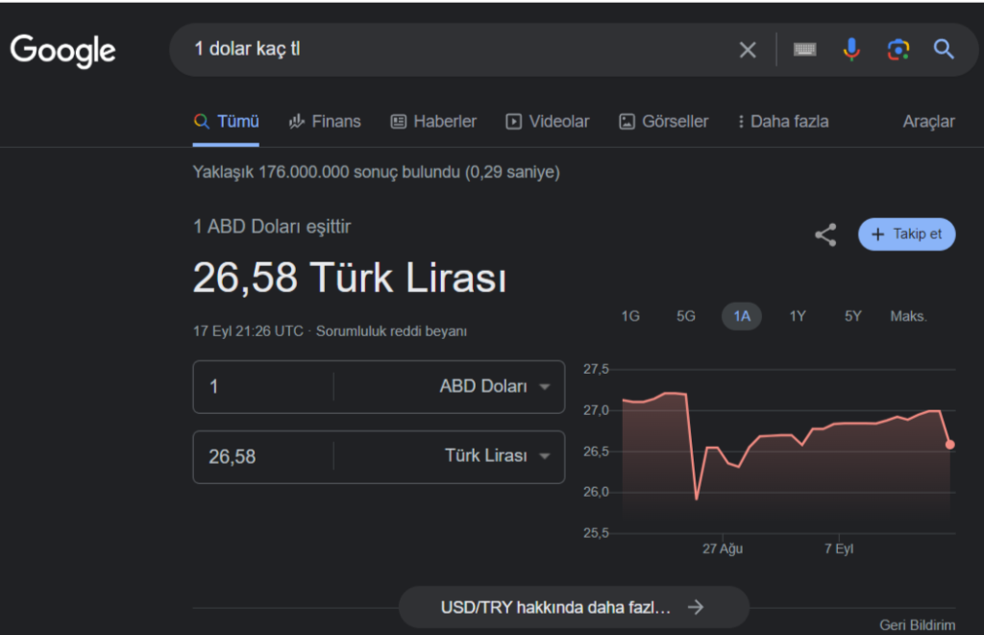Select 1A chart range
The height and width of the screenshot is (635, 984).
pyautogui.click(x=742, y=316)
